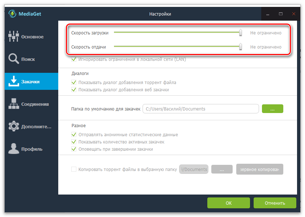Toggle notify on download completion checkbox

pos(74,149)
